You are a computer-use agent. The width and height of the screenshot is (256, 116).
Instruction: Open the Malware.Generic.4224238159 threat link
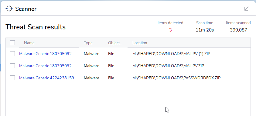coord(46,78)
